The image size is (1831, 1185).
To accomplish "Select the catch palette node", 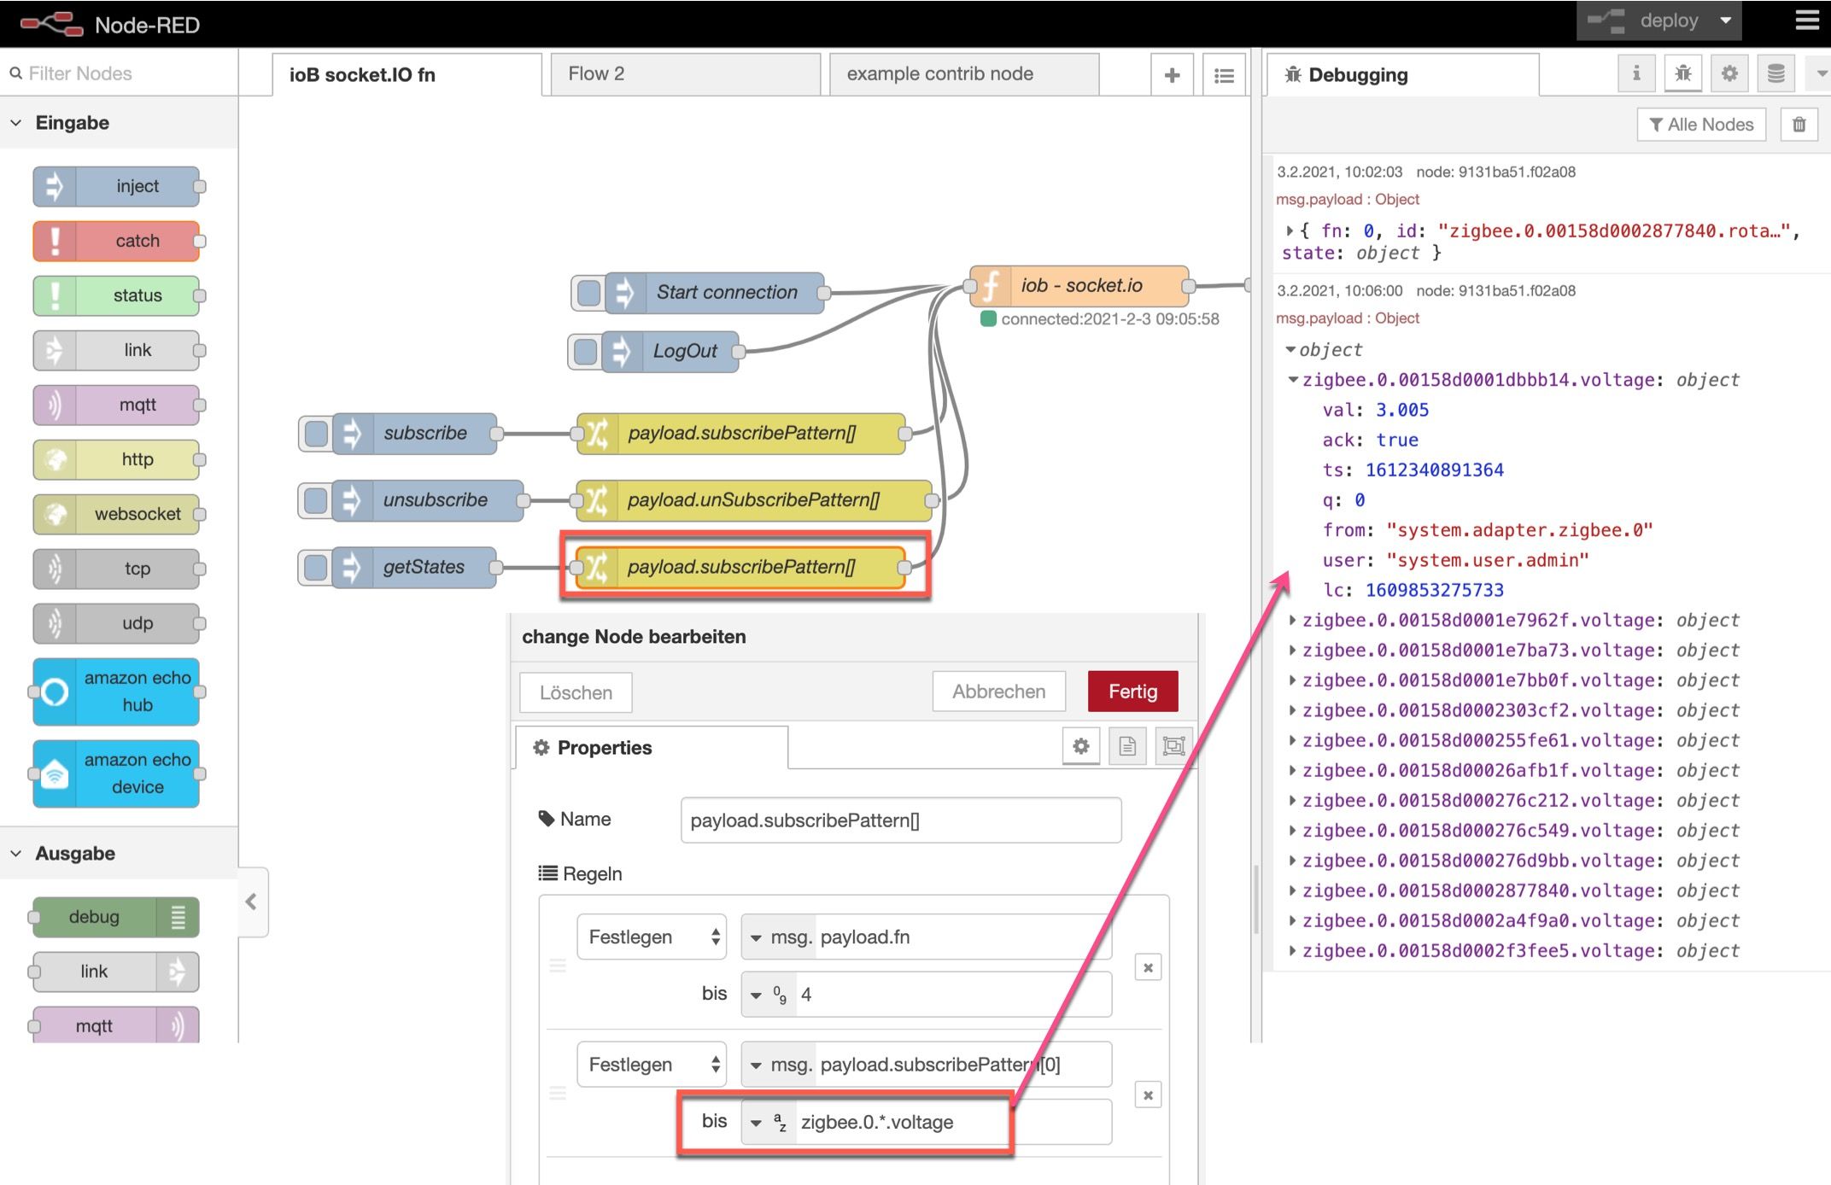I will coord(117,241).
